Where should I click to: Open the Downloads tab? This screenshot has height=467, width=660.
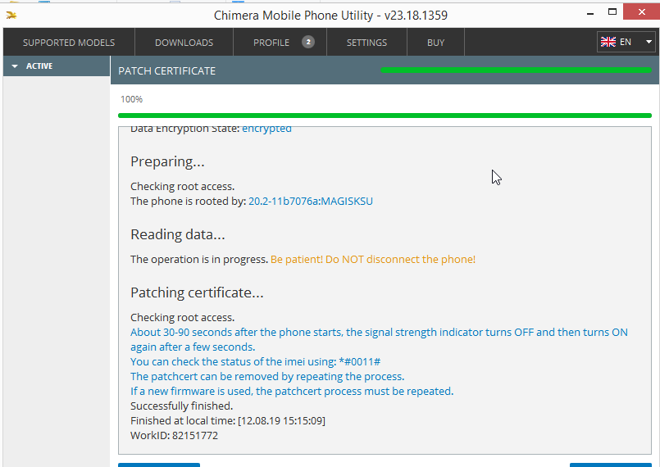(184, 43)
